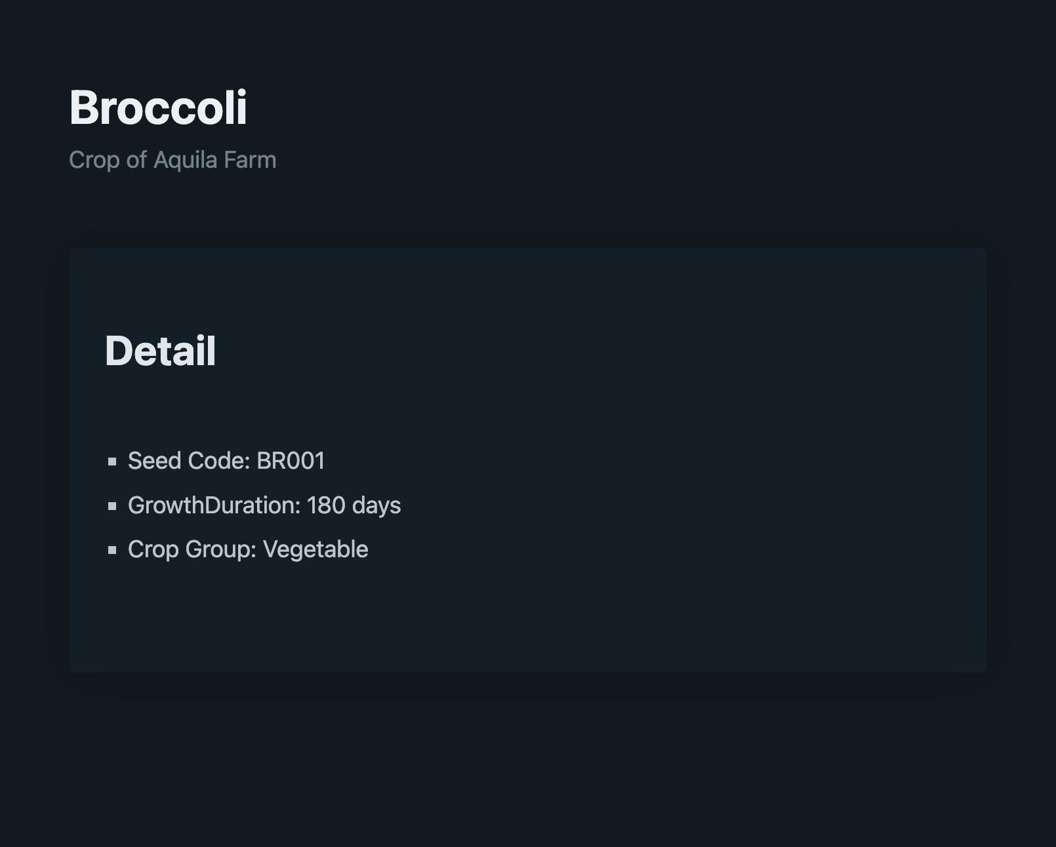Click the 'Crop of Aquila Farm' subtitle
1056x847 pixels.
tap(173, 160)
